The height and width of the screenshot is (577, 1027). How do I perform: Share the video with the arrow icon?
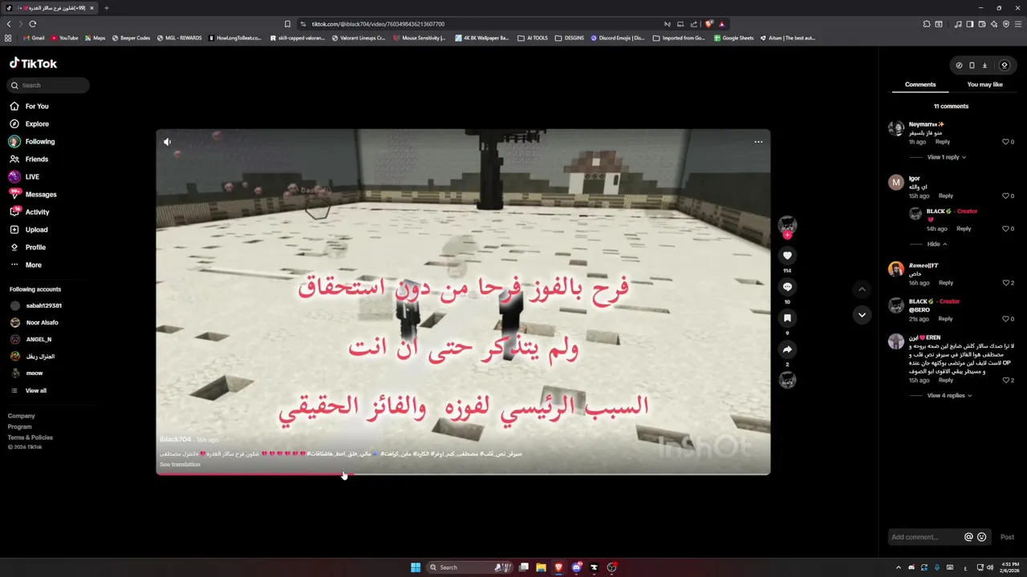click(x=787, y=349)
